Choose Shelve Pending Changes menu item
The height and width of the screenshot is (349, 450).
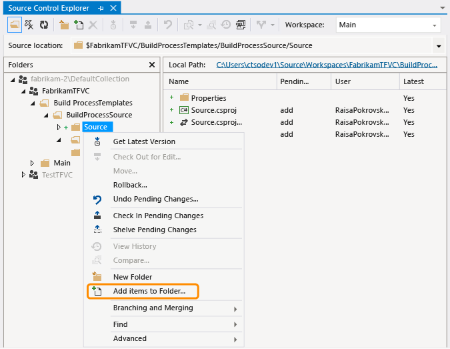(x=163, y=230)
